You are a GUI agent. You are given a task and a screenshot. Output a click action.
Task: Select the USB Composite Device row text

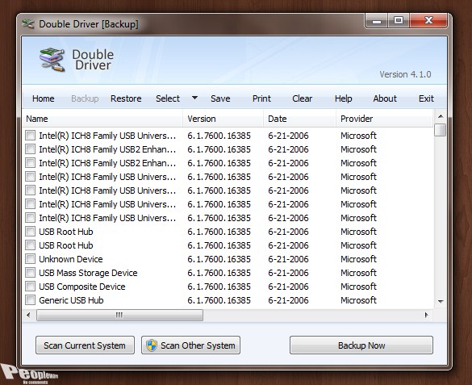pyautogui.click(x=82, y=287)
